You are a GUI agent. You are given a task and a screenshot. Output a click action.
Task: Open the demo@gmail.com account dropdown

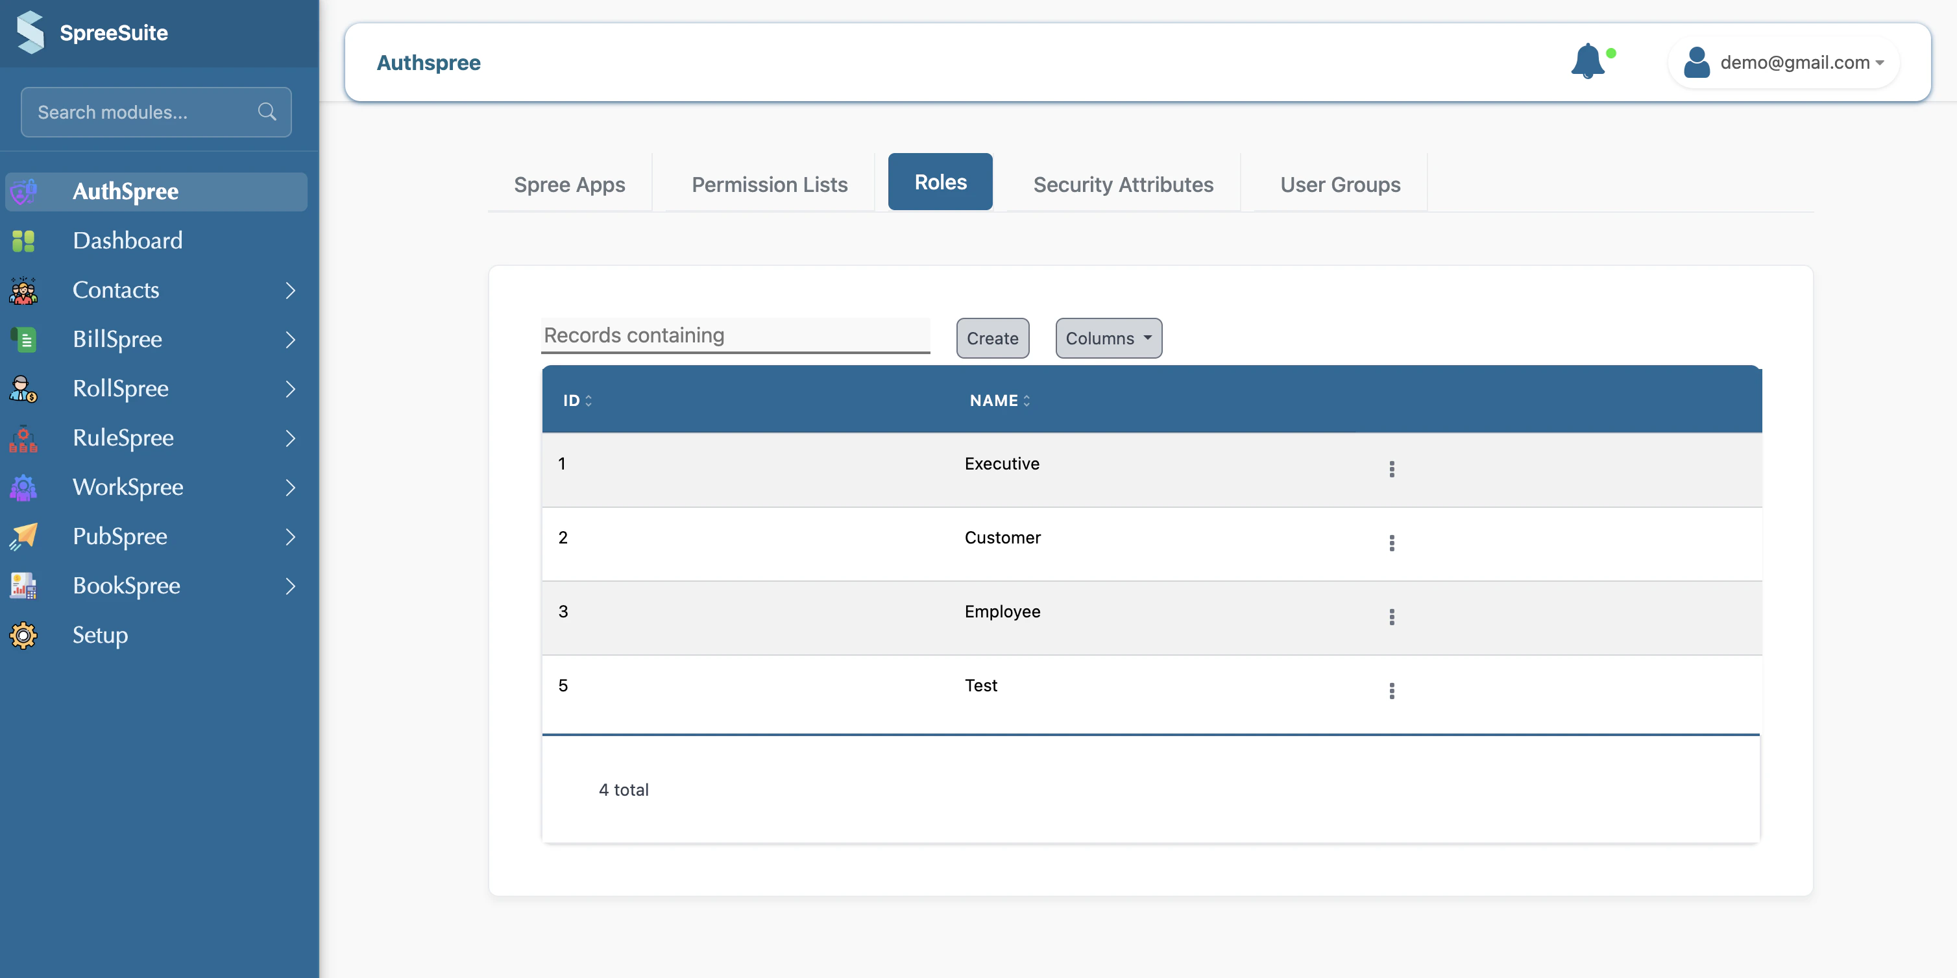click(1784, 62)
